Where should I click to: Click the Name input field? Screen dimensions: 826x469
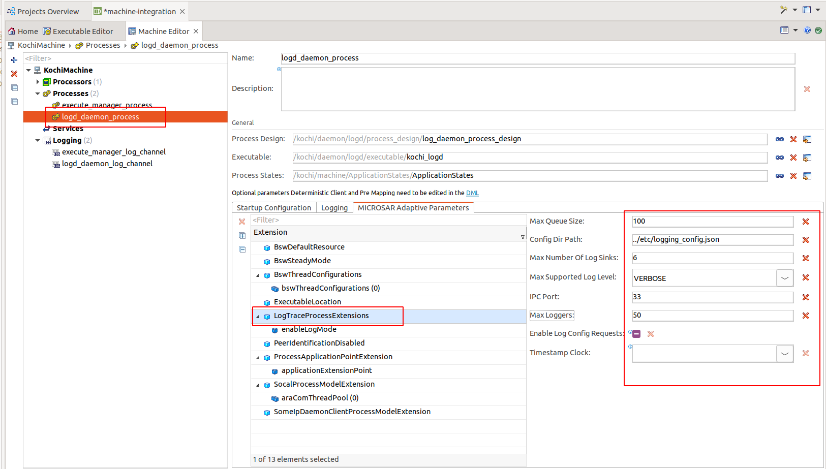point(538,58)
